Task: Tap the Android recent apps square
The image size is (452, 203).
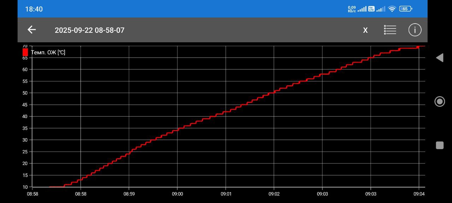Action: coord(440,145)
